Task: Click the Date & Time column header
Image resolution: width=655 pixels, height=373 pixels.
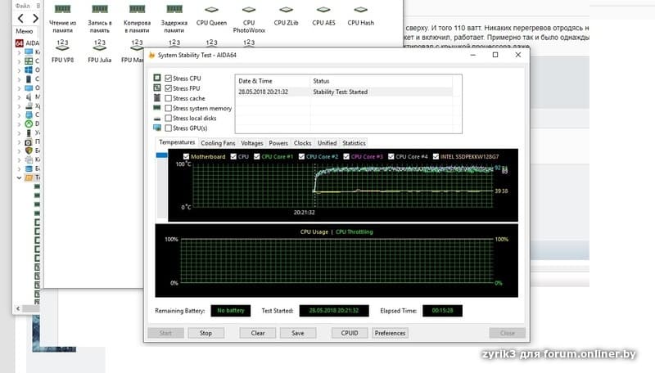Action: point(273,81)
